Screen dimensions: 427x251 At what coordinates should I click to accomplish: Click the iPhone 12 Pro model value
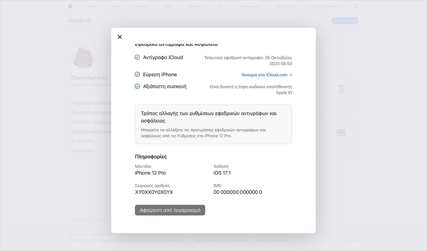tap(150, 173)
